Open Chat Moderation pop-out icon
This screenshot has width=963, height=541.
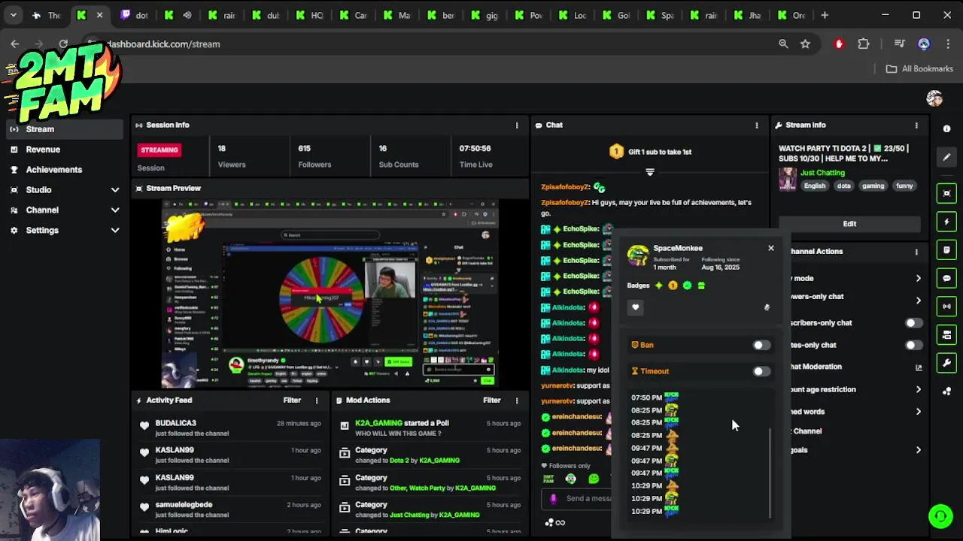point(918,367)
